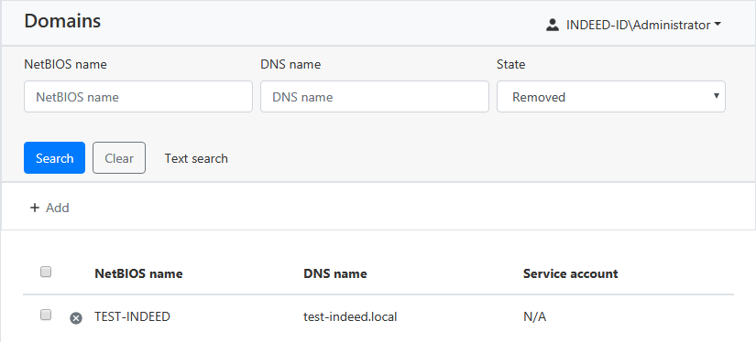Check the TEST-INDEED row checkbox
The image size is (756, 342).
(x=45, y=315)
